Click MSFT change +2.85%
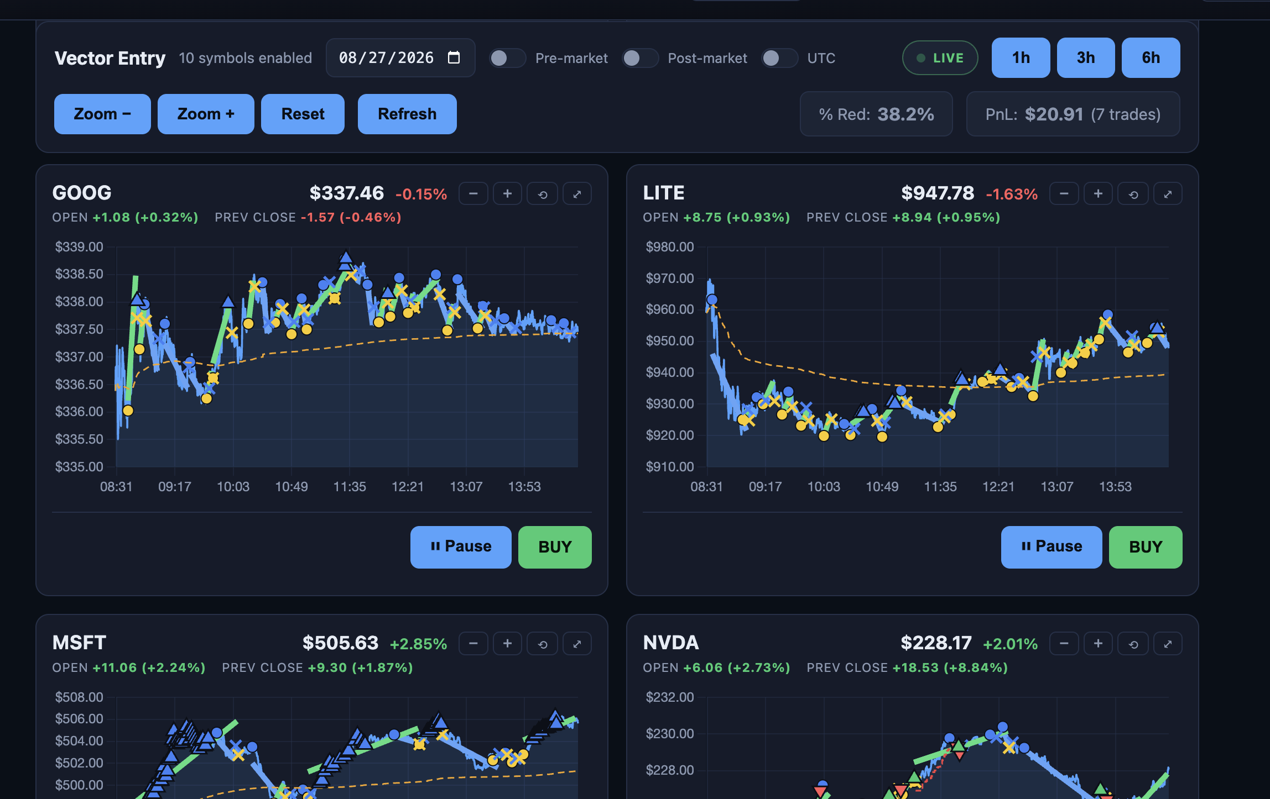The image size is (1270, 799). tap(418, 644)
